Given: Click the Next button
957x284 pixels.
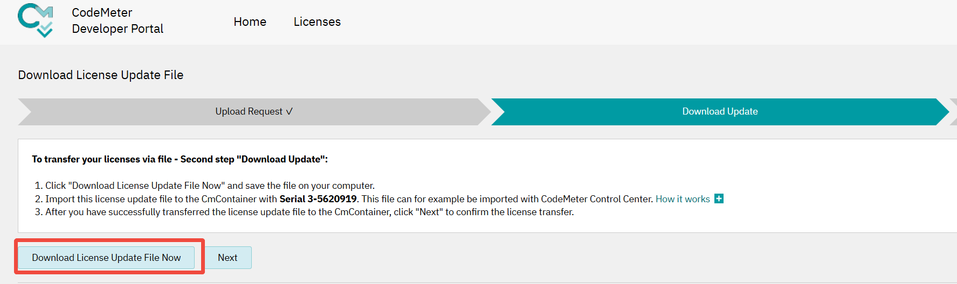Looking at the screenshot, I should click(x=228, y=258).
